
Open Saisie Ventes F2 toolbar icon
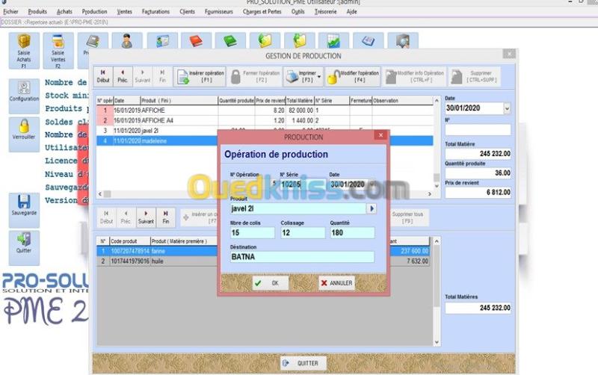click(x=58, y=50)
